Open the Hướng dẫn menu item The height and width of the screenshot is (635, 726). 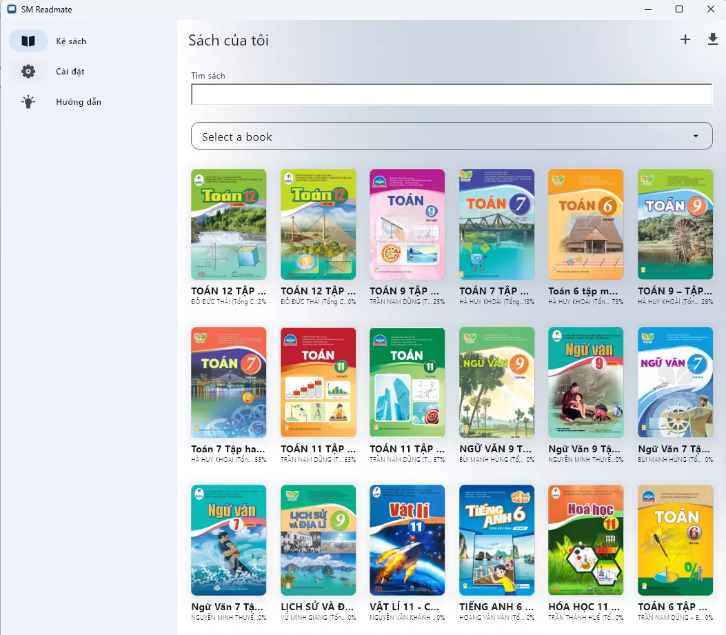tap(79, 102)
